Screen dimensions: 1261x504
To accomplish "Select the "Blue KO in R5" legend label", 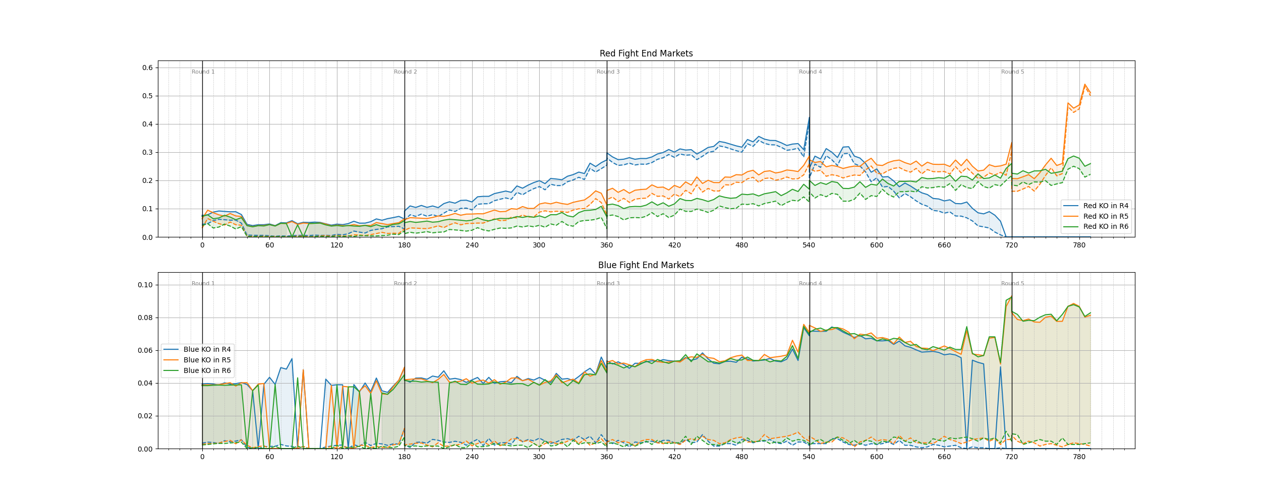I will [207, 360].
